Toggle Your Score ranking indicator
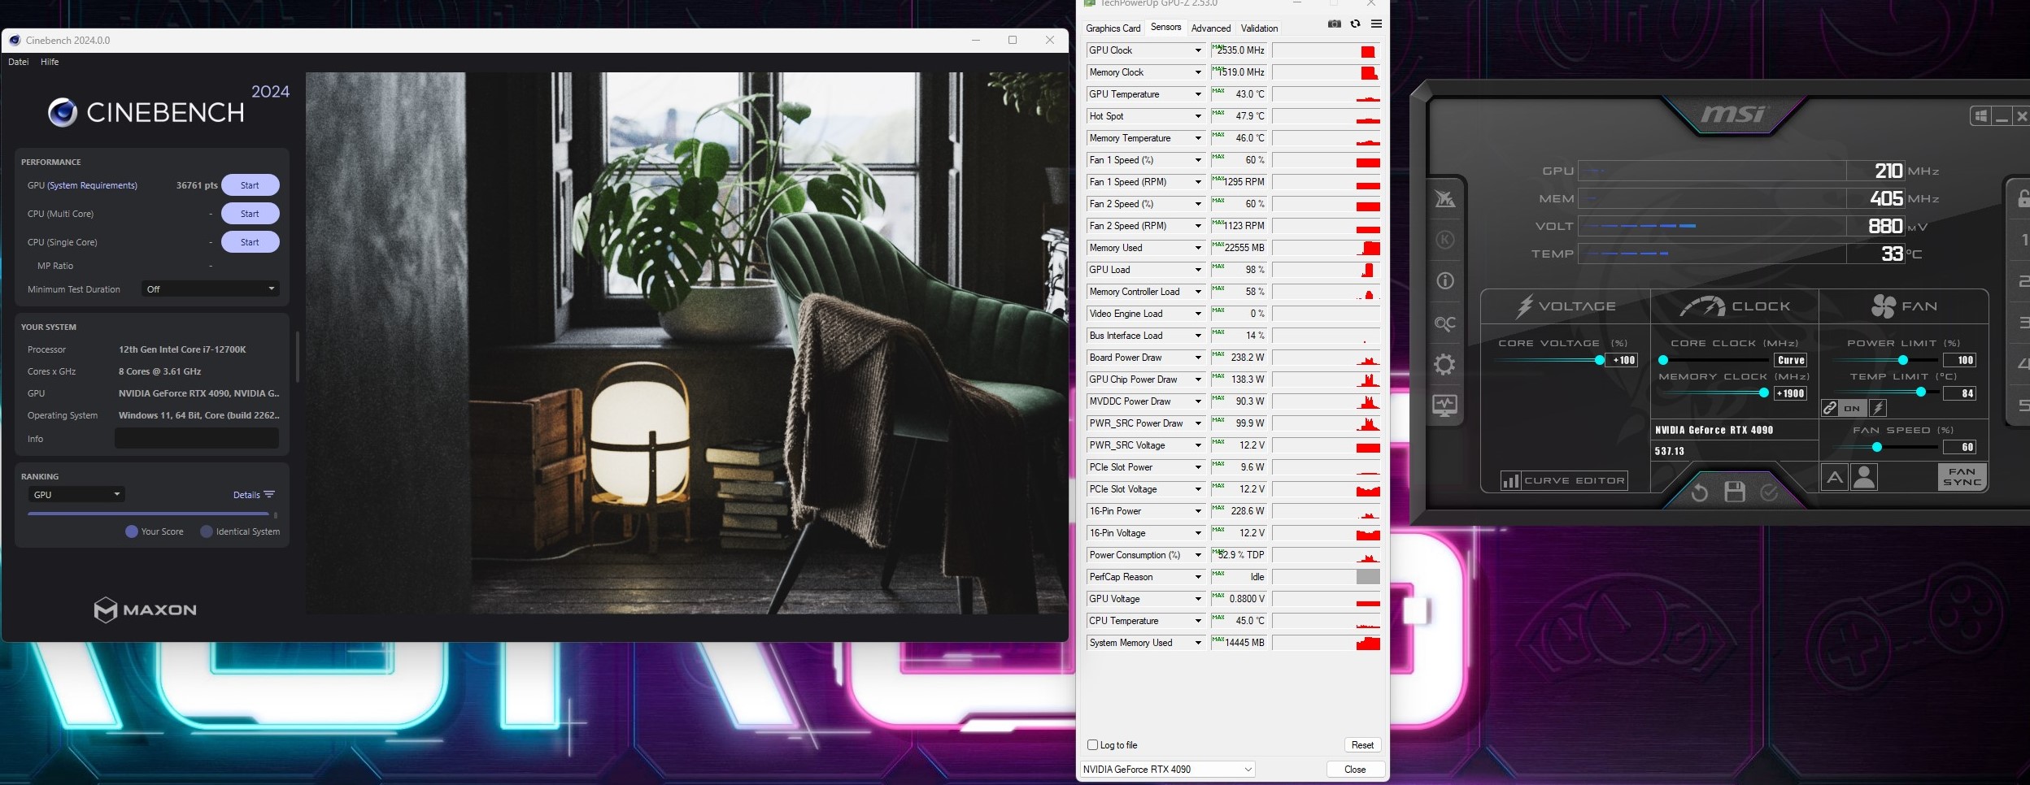This screenshot has height=785, width=2030. 131,531
